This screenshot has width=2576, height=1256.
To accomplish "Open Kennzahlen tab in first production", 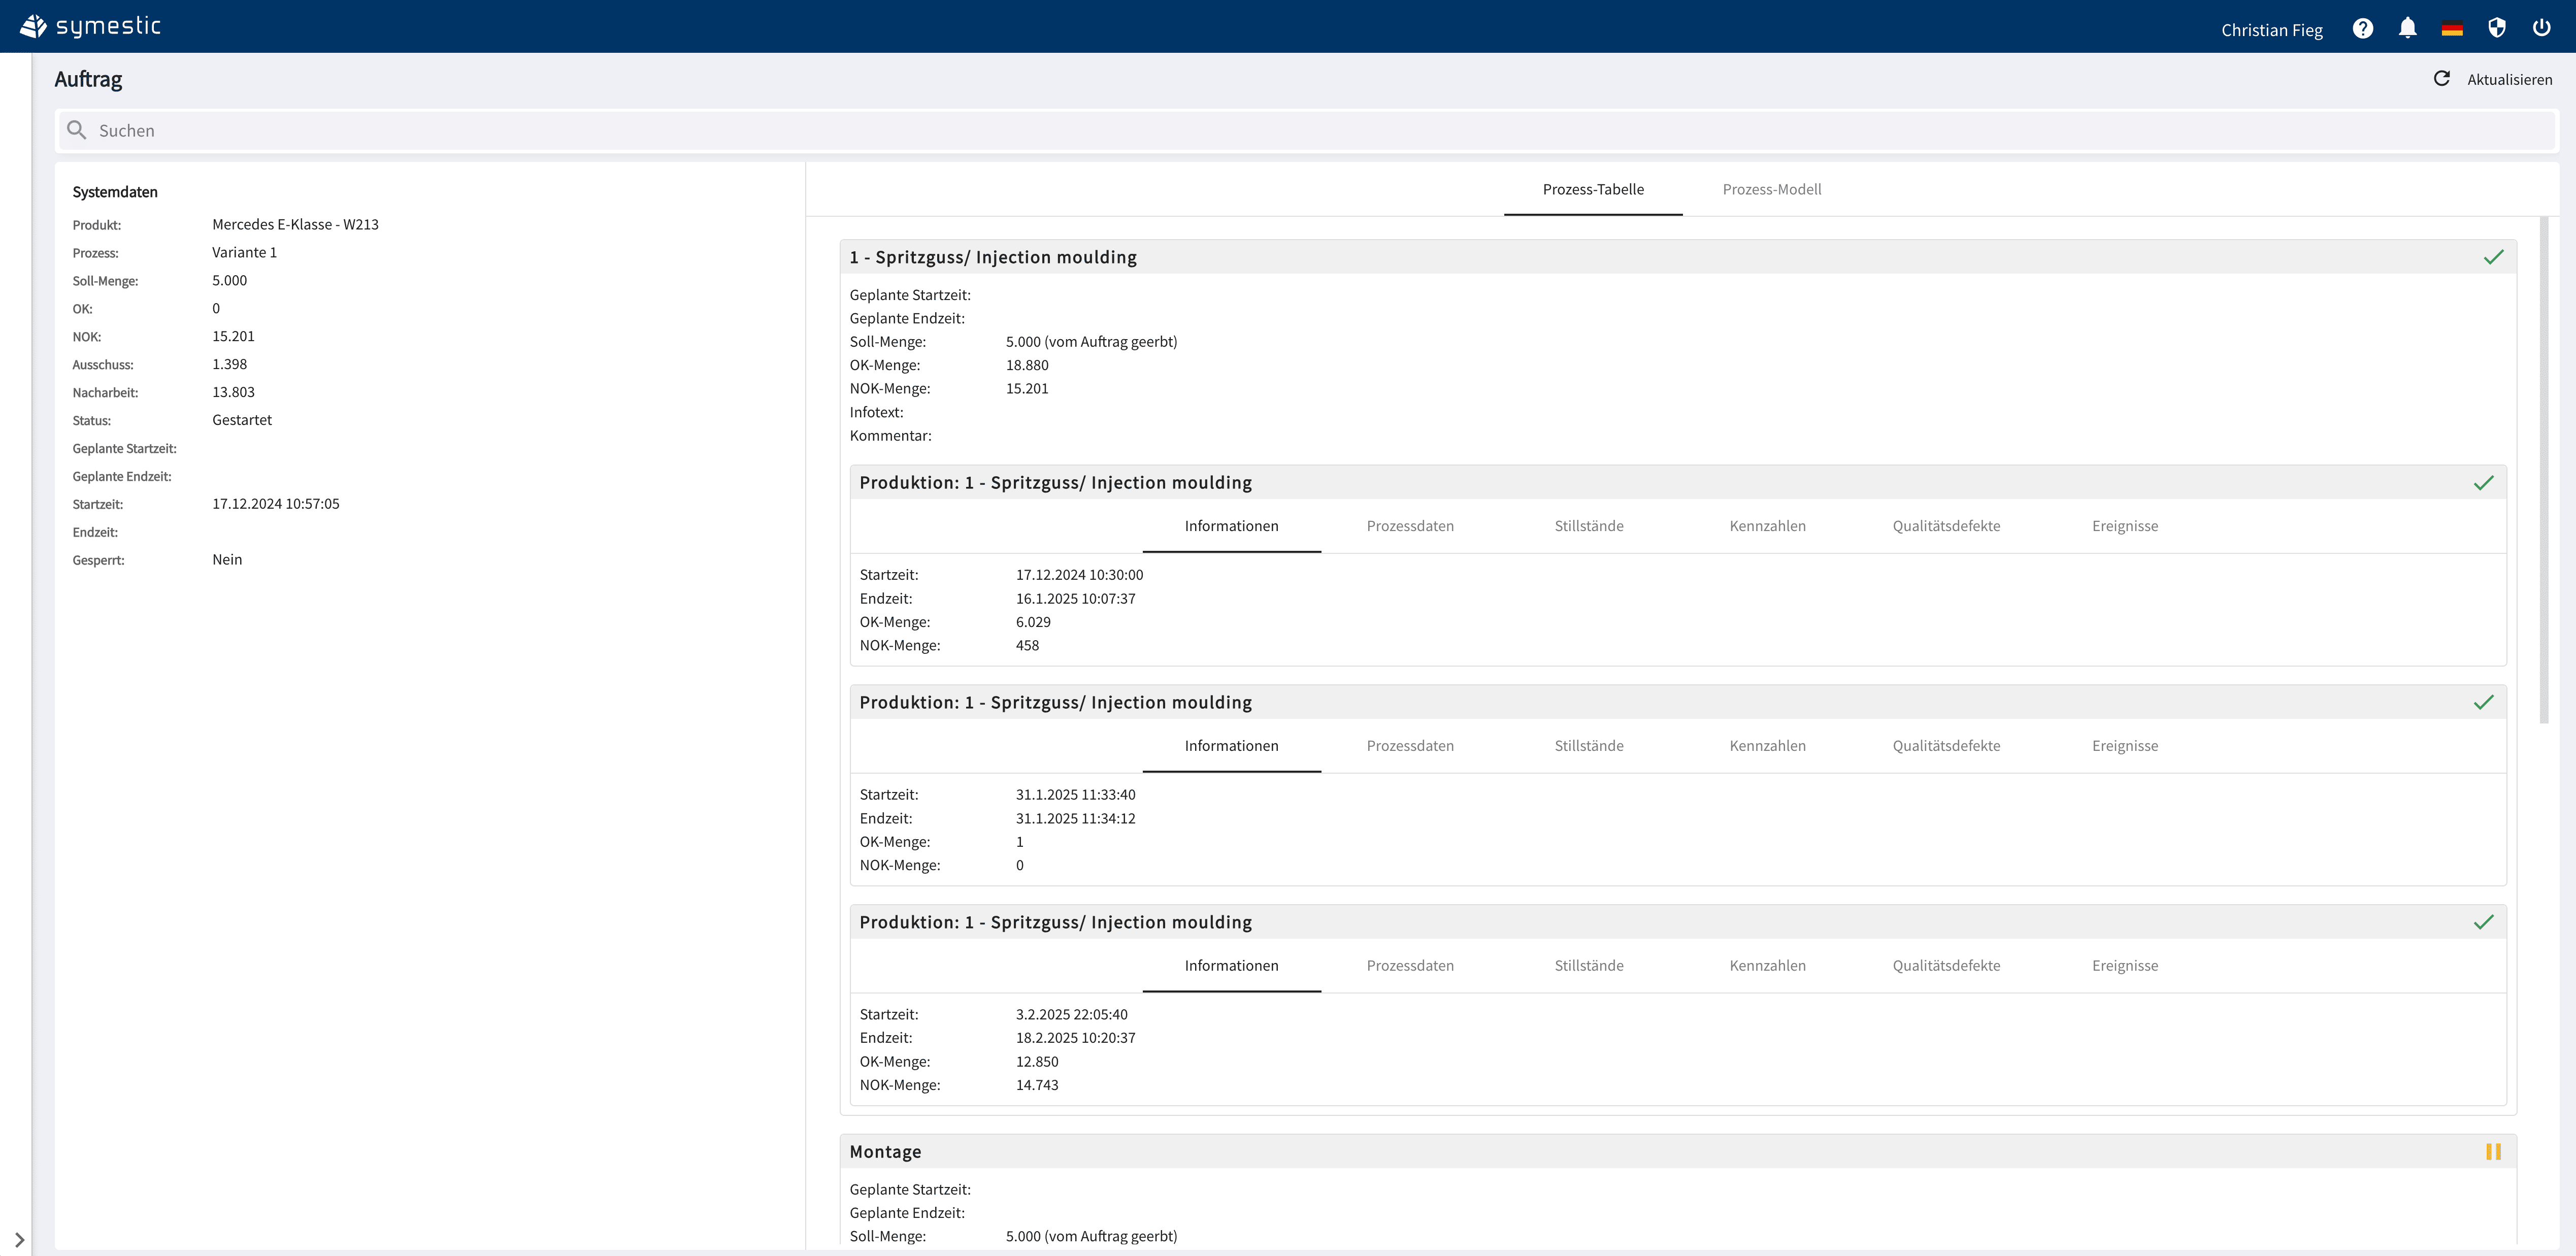I will tap(1767, 526).
